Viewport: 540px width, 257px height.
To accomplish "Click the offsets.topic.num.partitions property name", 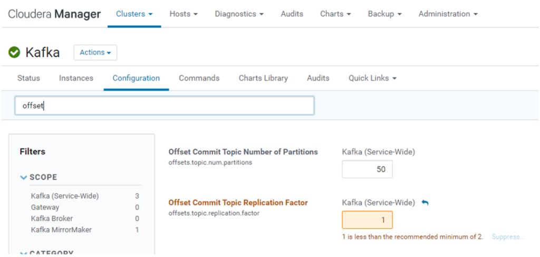I will tap(210, 162).
